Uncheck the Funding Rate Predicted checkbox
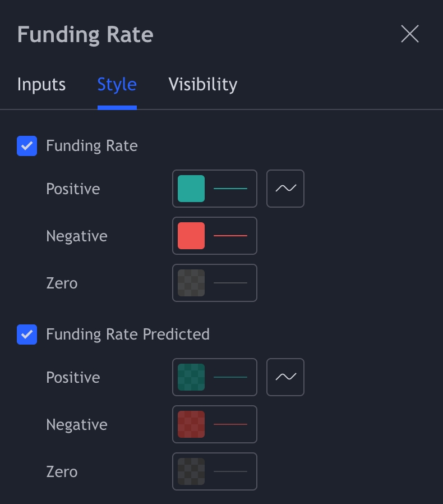 (27, 335)
